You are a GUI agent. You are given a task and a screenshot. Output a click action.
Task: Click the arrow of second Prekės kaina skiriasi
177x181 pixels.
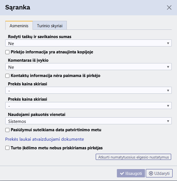[x=168, y=106]
